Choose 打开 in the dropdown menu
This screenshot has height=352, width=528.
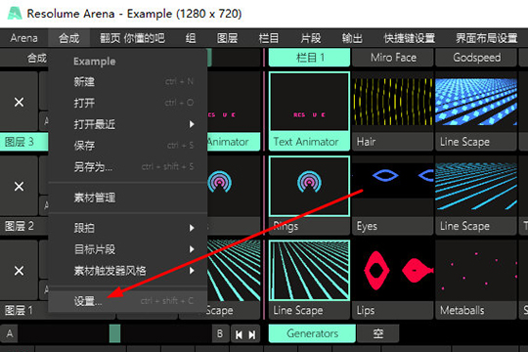point(128,103)
